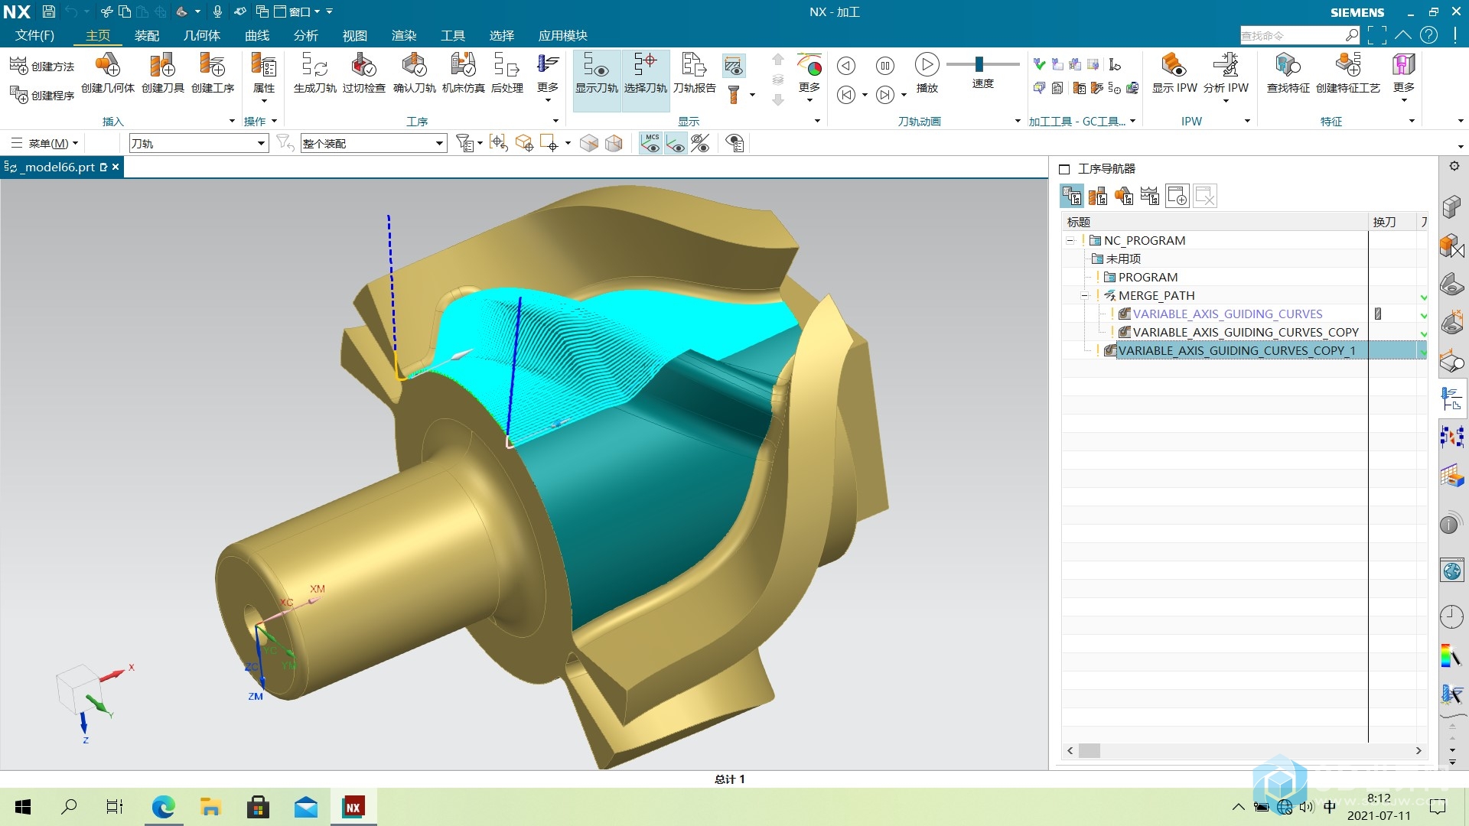Viewport: 1469px width, 826px height.
Task: Select Program Order view icon in navigator
Action: pyautogui.click(x=1072, y=197)
